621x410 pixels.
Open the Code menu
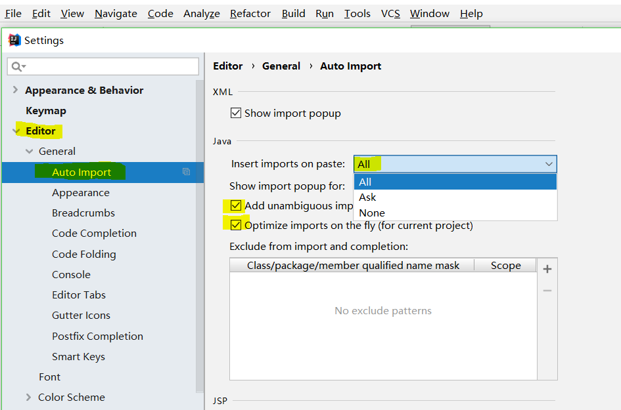click(x=160, y=13)
